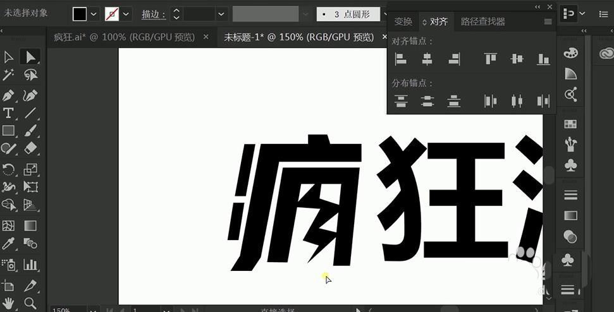Image resolution: width=614 pixels, height=312 pixels.
Task: Click vertical align center anchor icon
Action: pos(517,59)
